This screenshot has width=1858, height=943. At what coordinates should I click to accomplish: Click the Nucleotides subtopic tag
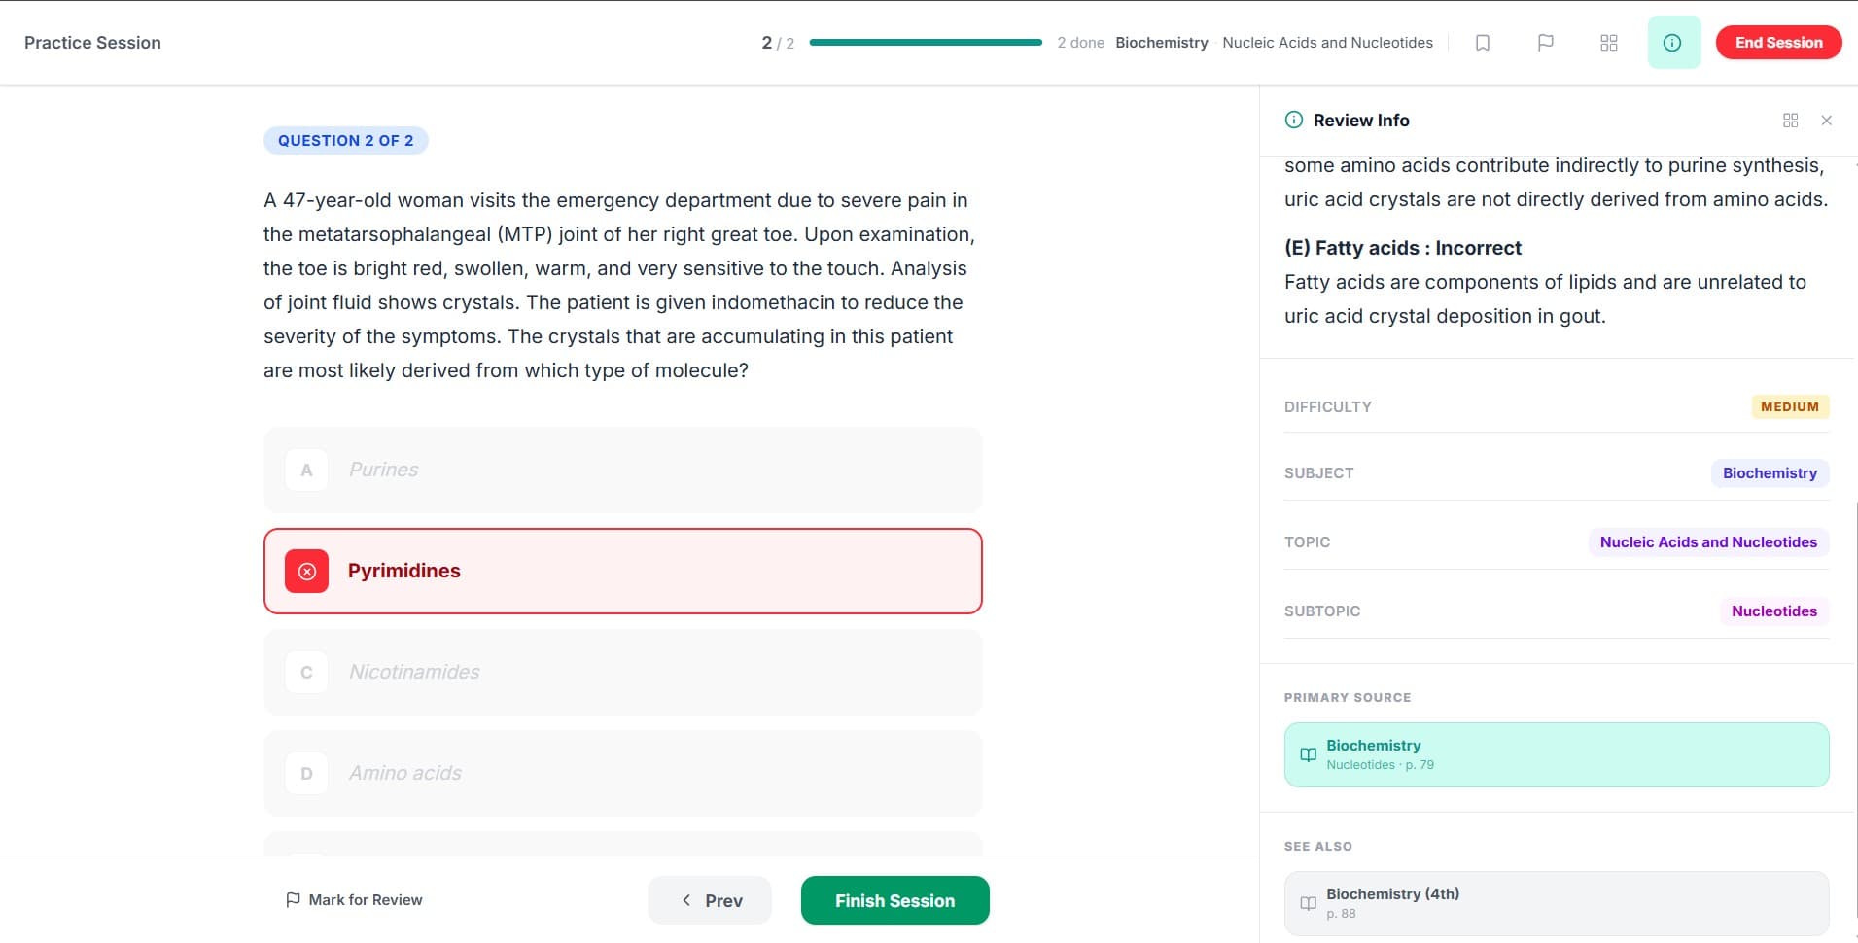[1773, 611]
